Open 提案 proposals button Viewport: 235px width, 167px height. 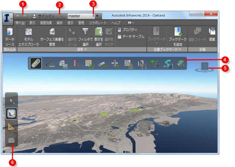[x=212, y=35]
